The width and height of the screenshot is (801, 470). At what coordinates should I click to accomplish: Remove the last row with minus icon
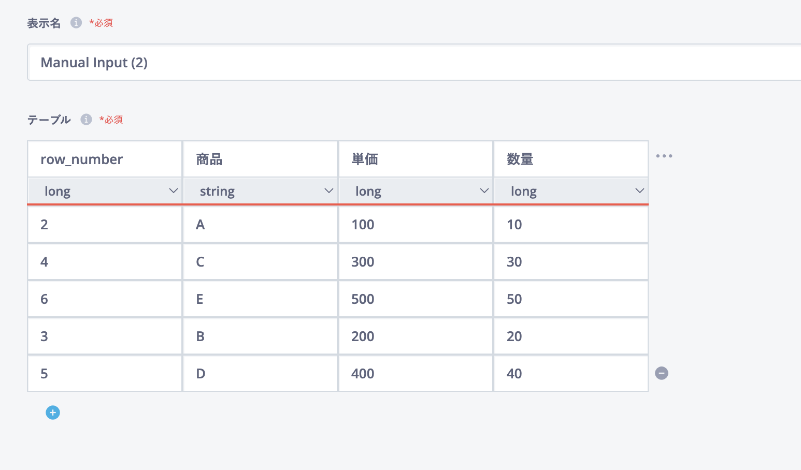pos(662,373)
